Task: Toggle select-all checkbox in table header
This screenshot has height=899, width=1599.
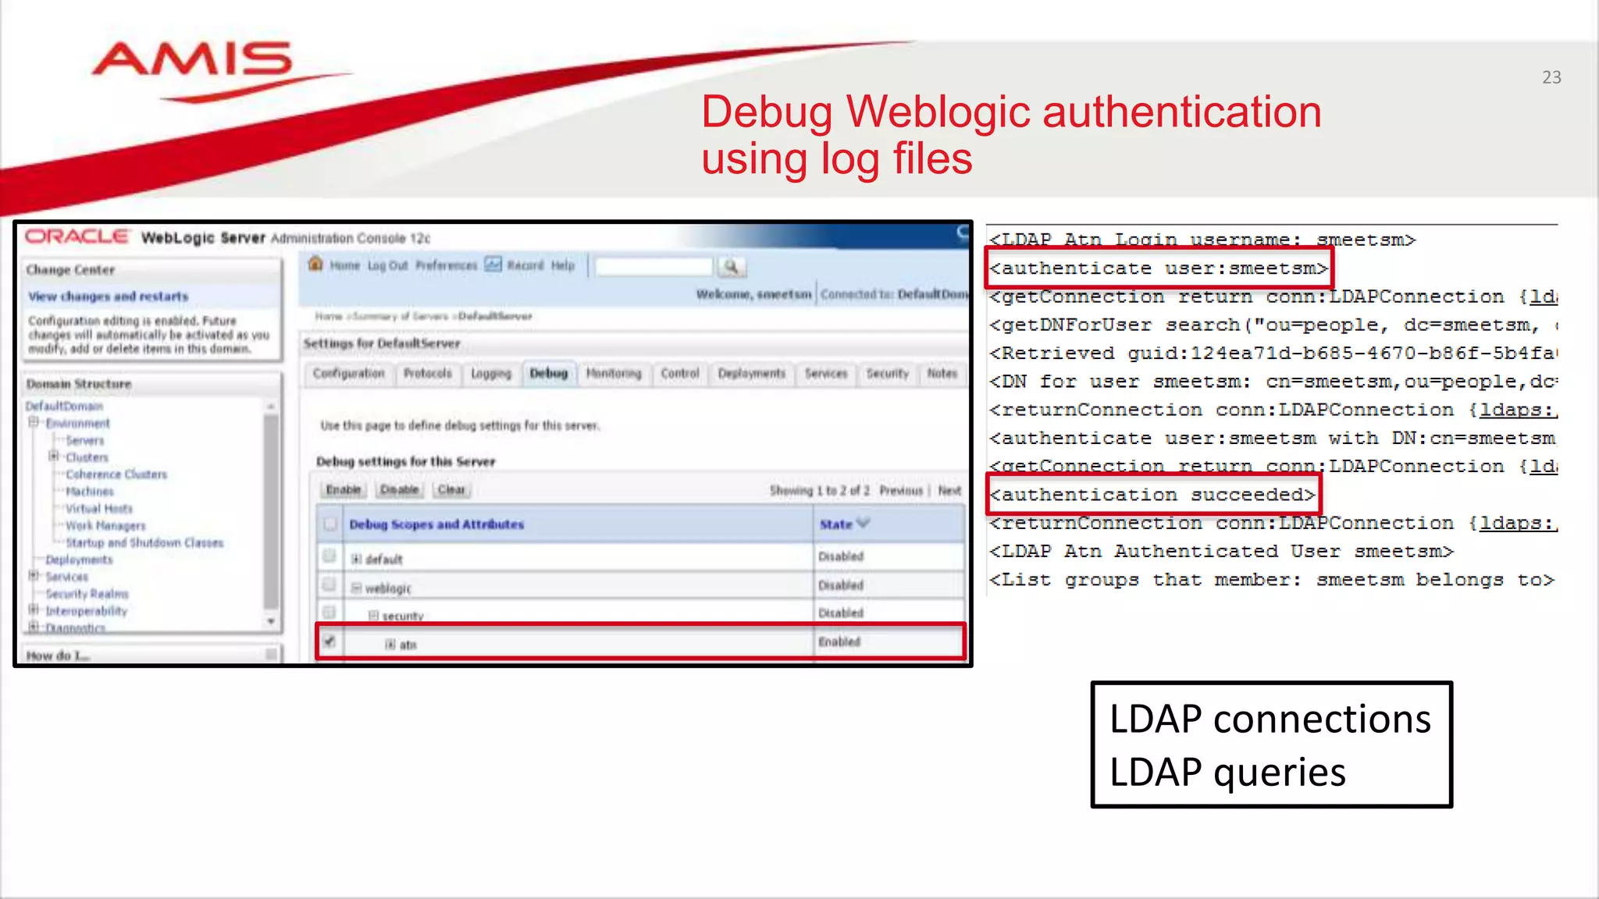Action: (x=330, y=524)
